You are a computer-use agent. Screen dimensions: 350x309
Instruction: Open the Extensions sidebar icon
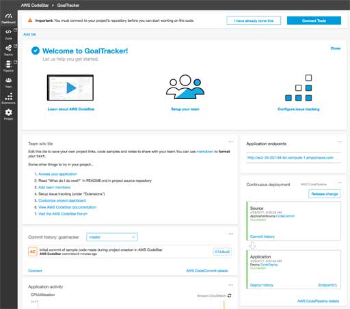[x=8, y=98]
